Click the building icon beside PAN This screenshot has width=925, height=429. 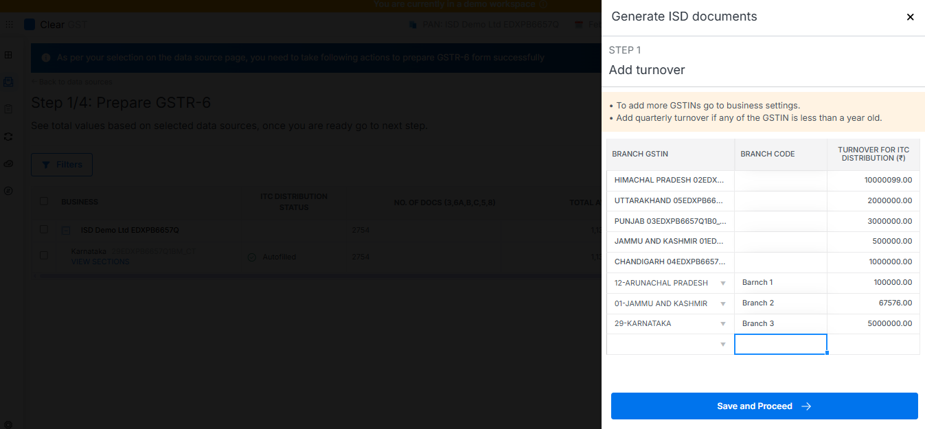point(413,25)
